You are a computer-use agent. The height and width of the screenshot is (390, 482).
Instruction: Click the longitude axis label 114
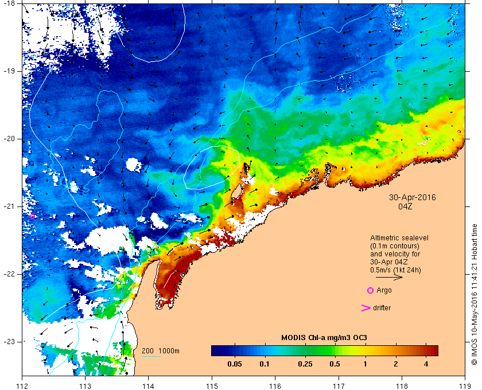tap(149, 386)
